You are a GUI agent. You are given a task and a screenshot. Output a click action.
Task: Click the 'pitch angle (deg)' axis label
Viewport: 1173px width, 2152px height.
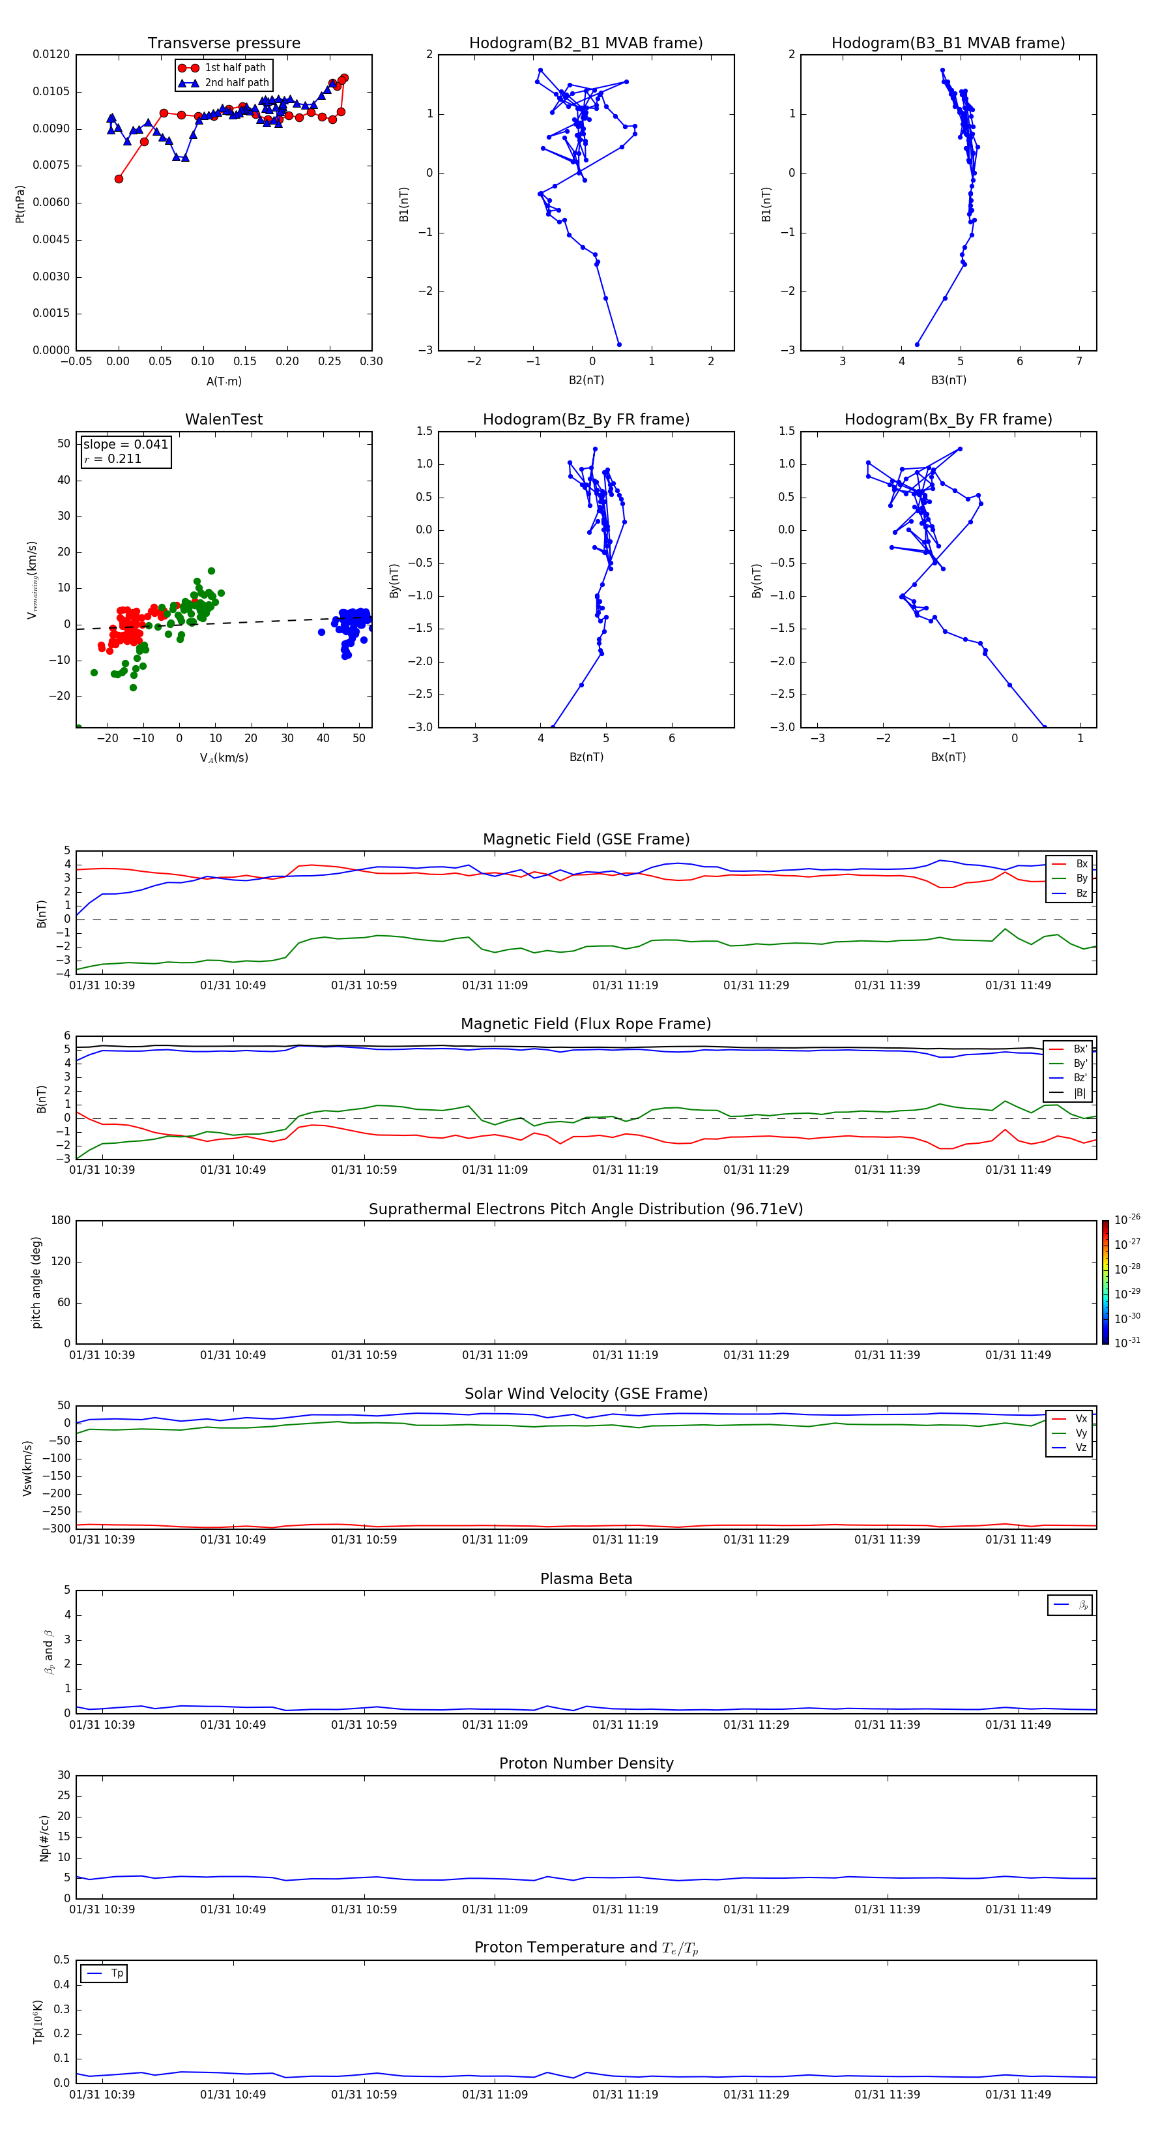point(36,1282)
